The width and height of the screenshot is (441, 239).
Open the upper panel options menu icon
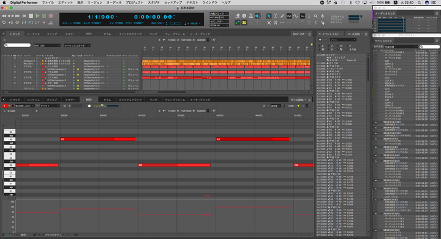[309, 34]
